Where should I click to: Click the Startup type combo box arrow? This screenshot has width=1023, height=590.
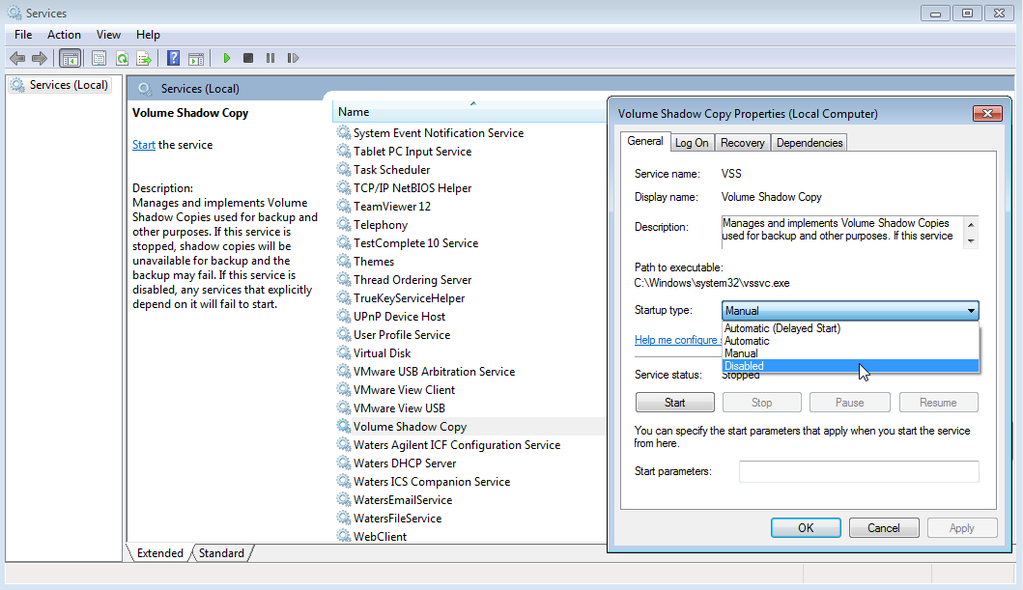970,311
